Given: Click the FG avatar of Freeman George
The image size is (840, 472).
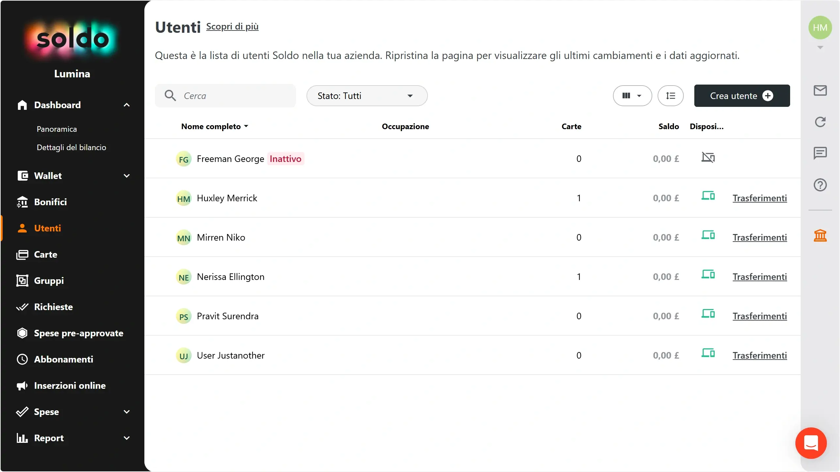Looking at the screenshot, I should tap(183, 159).
